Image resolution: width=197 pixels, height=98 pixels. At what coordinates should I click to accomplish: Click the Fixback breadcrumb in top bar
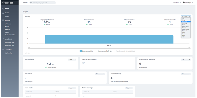point(25,3)
